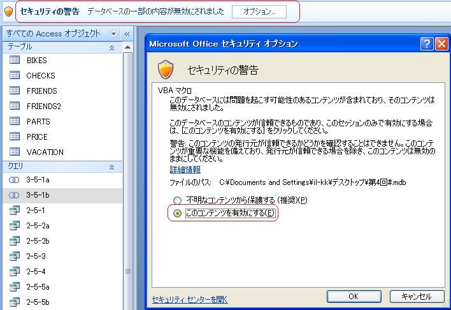Image resolution: width=451 pixels, height=310 pixels.
Task: Collapse the navigation pane with double chevron
Action: [127, 34]
